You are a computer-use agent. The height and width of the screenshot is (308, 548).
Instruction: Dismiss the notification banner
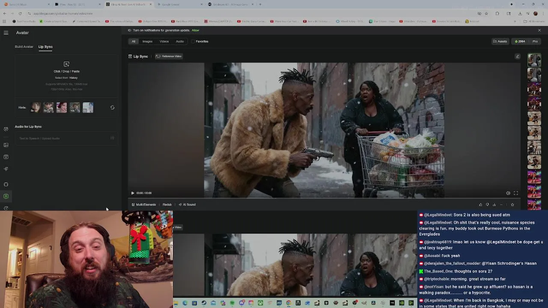point(539,30)
